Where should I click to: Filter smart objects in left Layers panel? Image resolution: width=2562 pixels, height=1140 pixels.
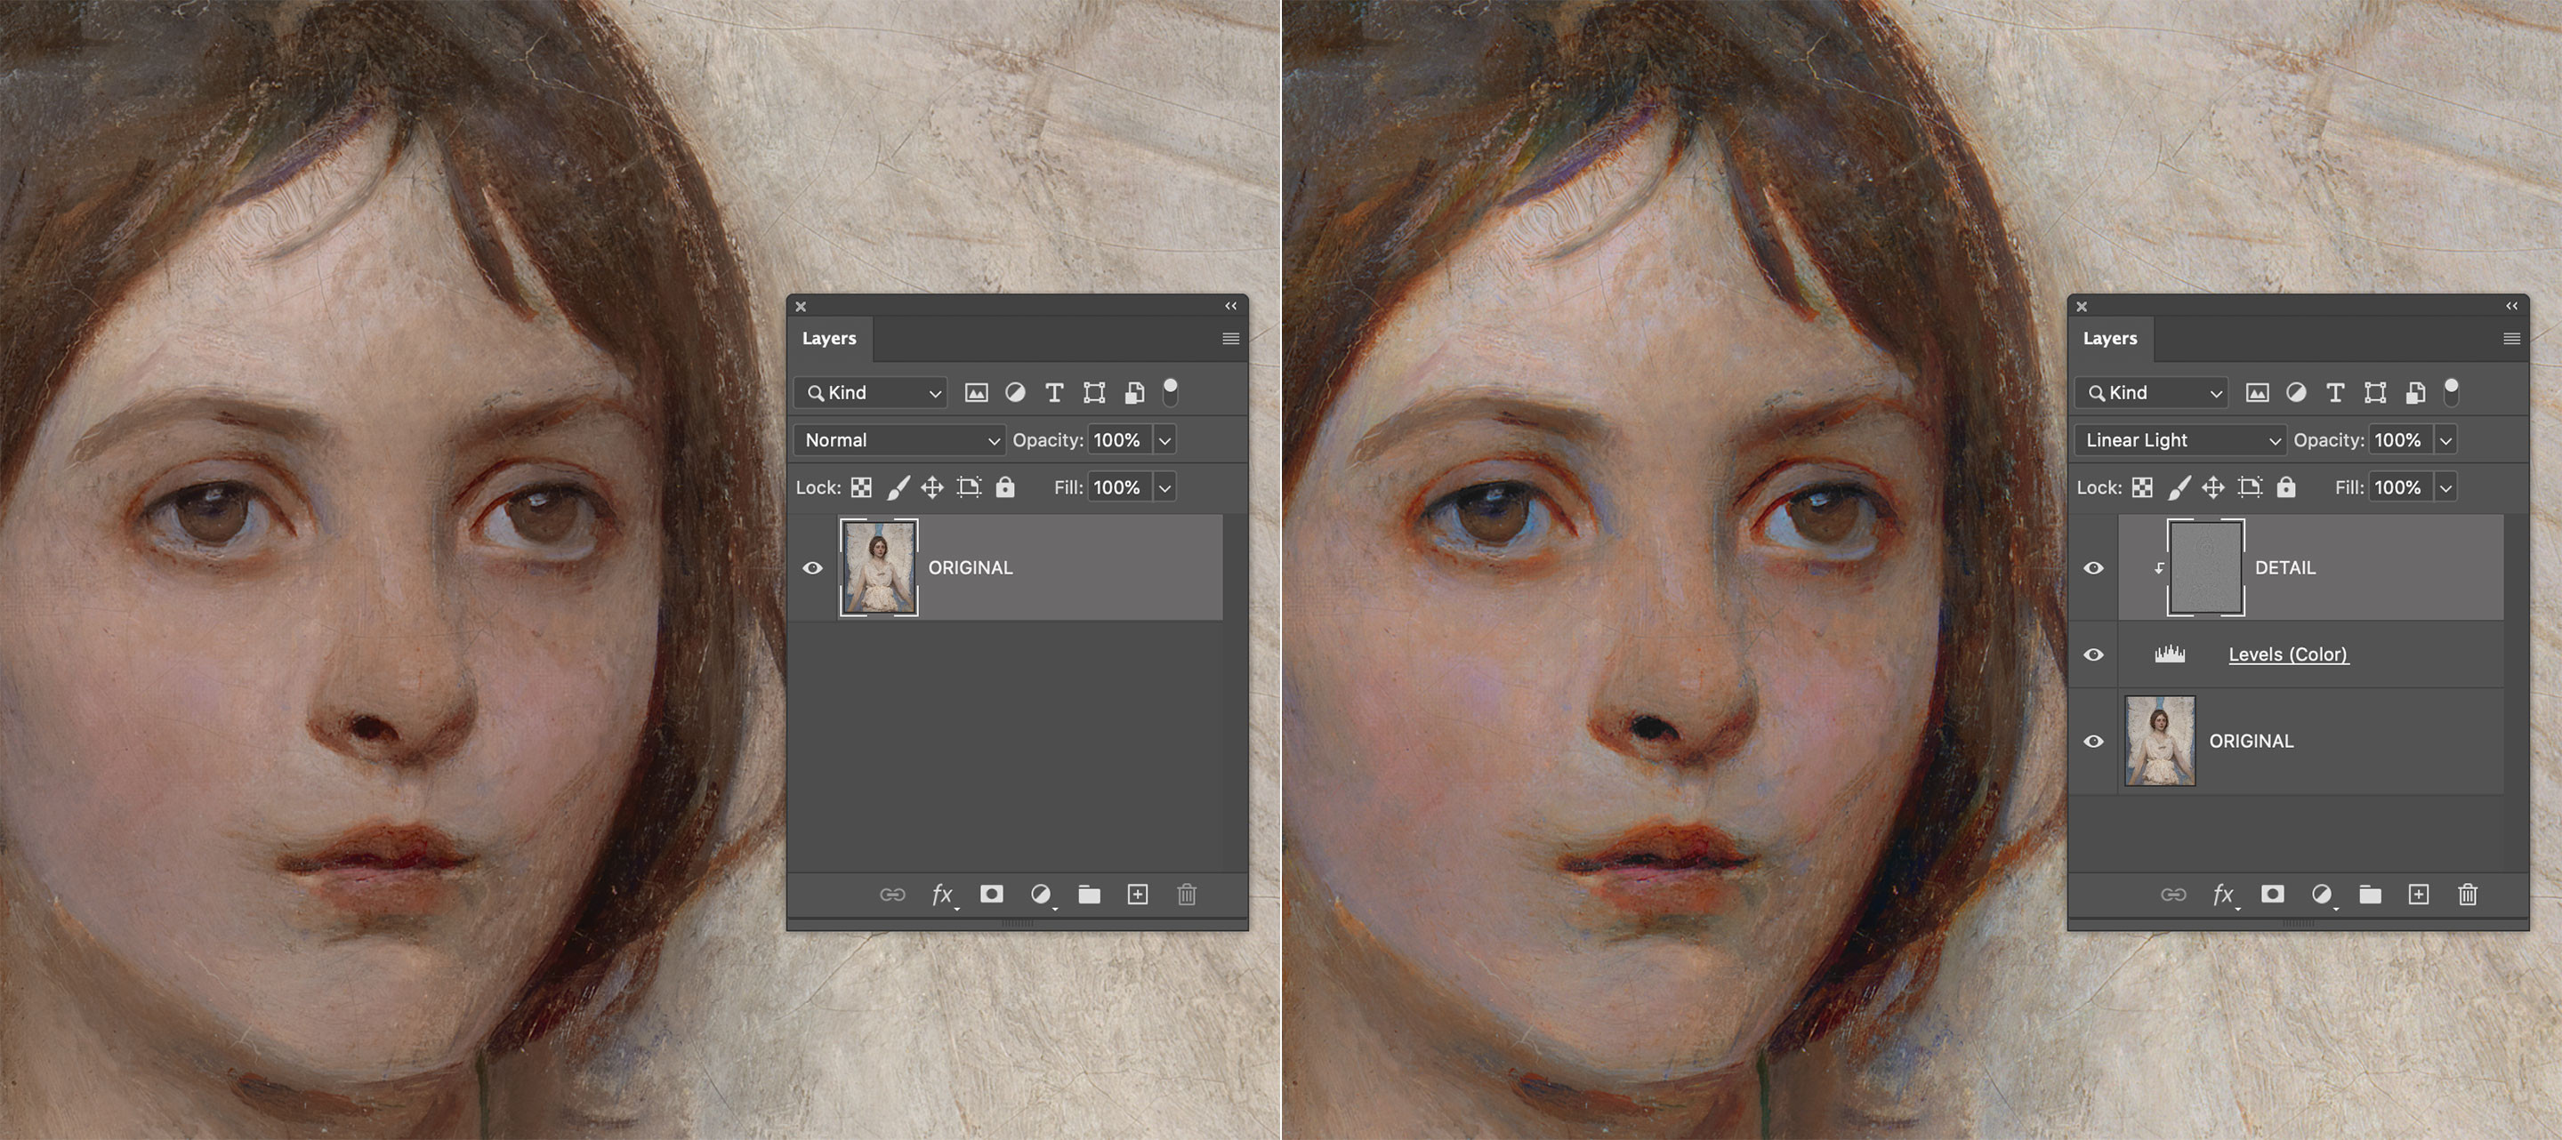click(x=1134, y=392)
